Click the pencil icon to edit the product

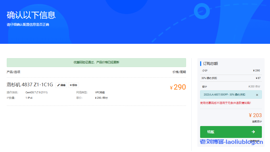click(x=58, y=85)
